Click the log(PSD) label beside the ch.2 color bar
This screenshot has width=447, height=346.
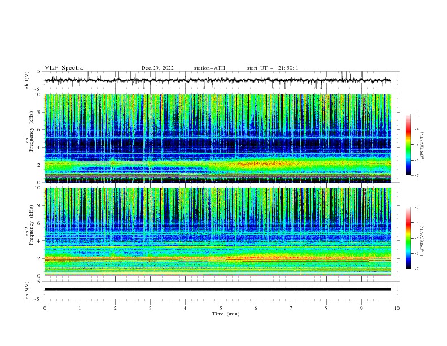tap(423, 240)
